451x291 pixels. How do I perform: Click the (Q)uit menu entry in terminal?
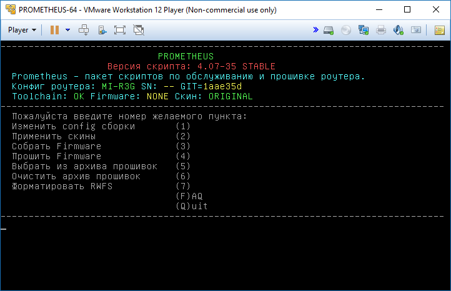[192, 206]
